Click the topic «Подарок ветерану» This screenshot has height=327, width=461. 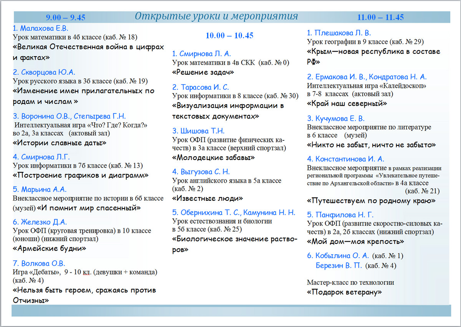tap(344, 292)
